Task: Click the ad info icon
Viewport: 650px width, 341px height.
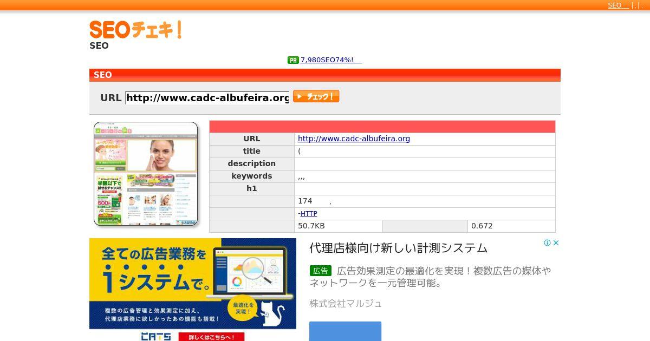Action: tap(548, 243)
